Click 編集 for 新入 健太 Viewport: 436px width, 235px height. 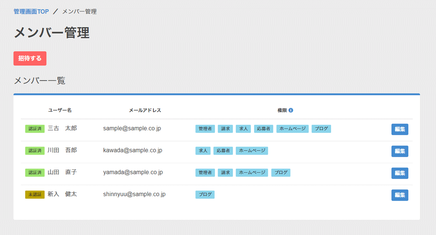(x=399, y=195)
